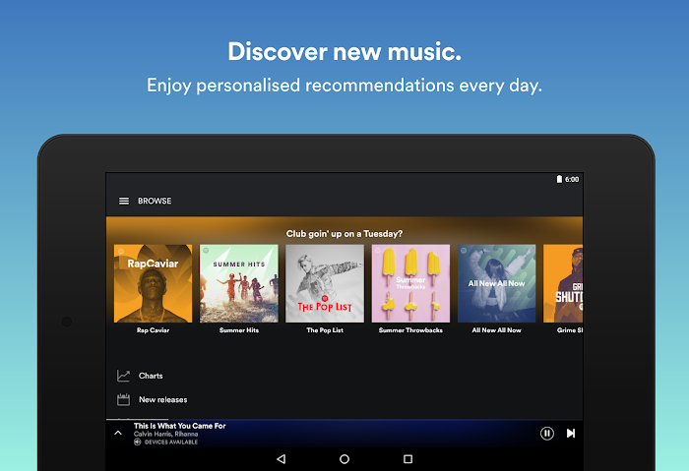Open the Grime Shutdown playlist cover

[563, 283]
